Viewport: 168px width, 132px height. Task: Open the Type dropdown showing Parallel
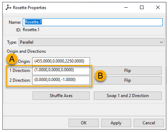[91, 42]
